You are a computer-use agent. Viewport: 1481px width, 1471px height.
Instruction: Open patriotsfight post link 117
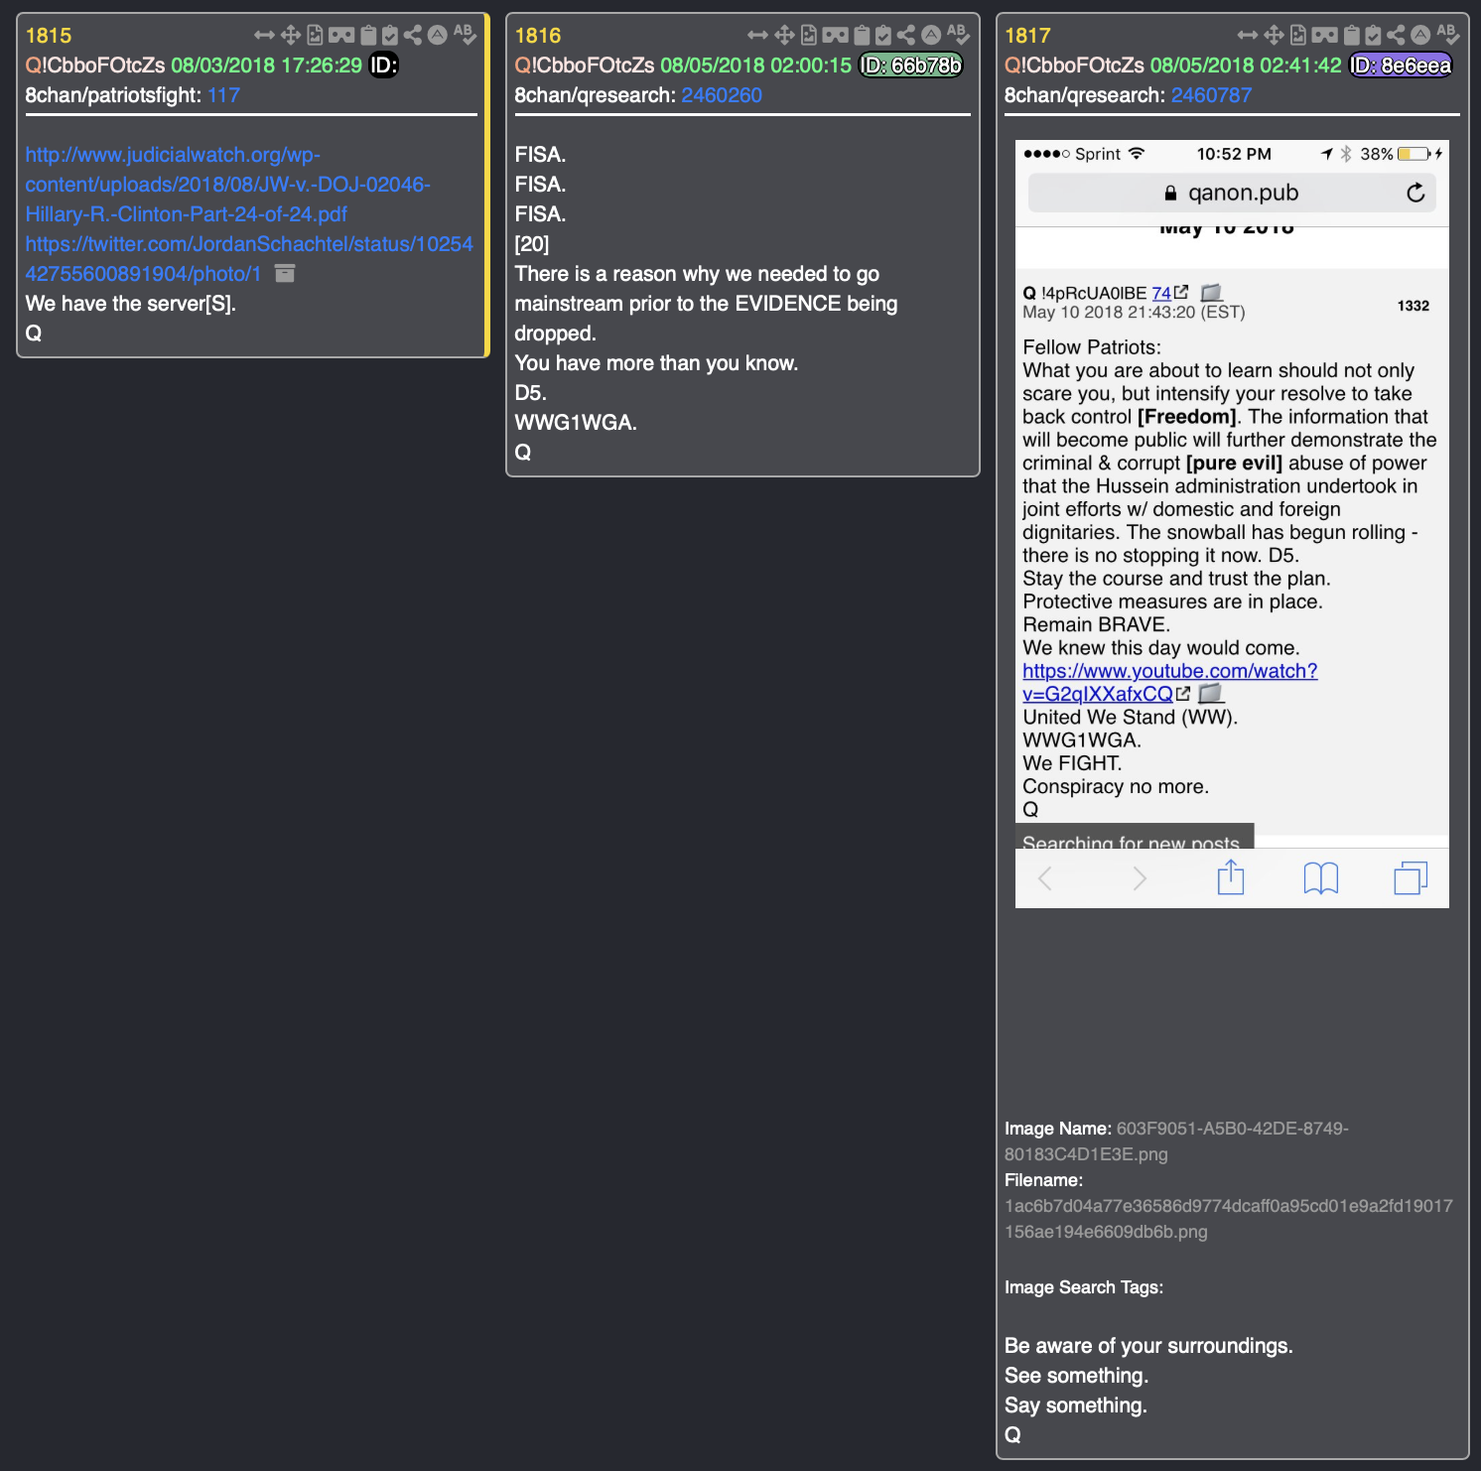point(223,95)
